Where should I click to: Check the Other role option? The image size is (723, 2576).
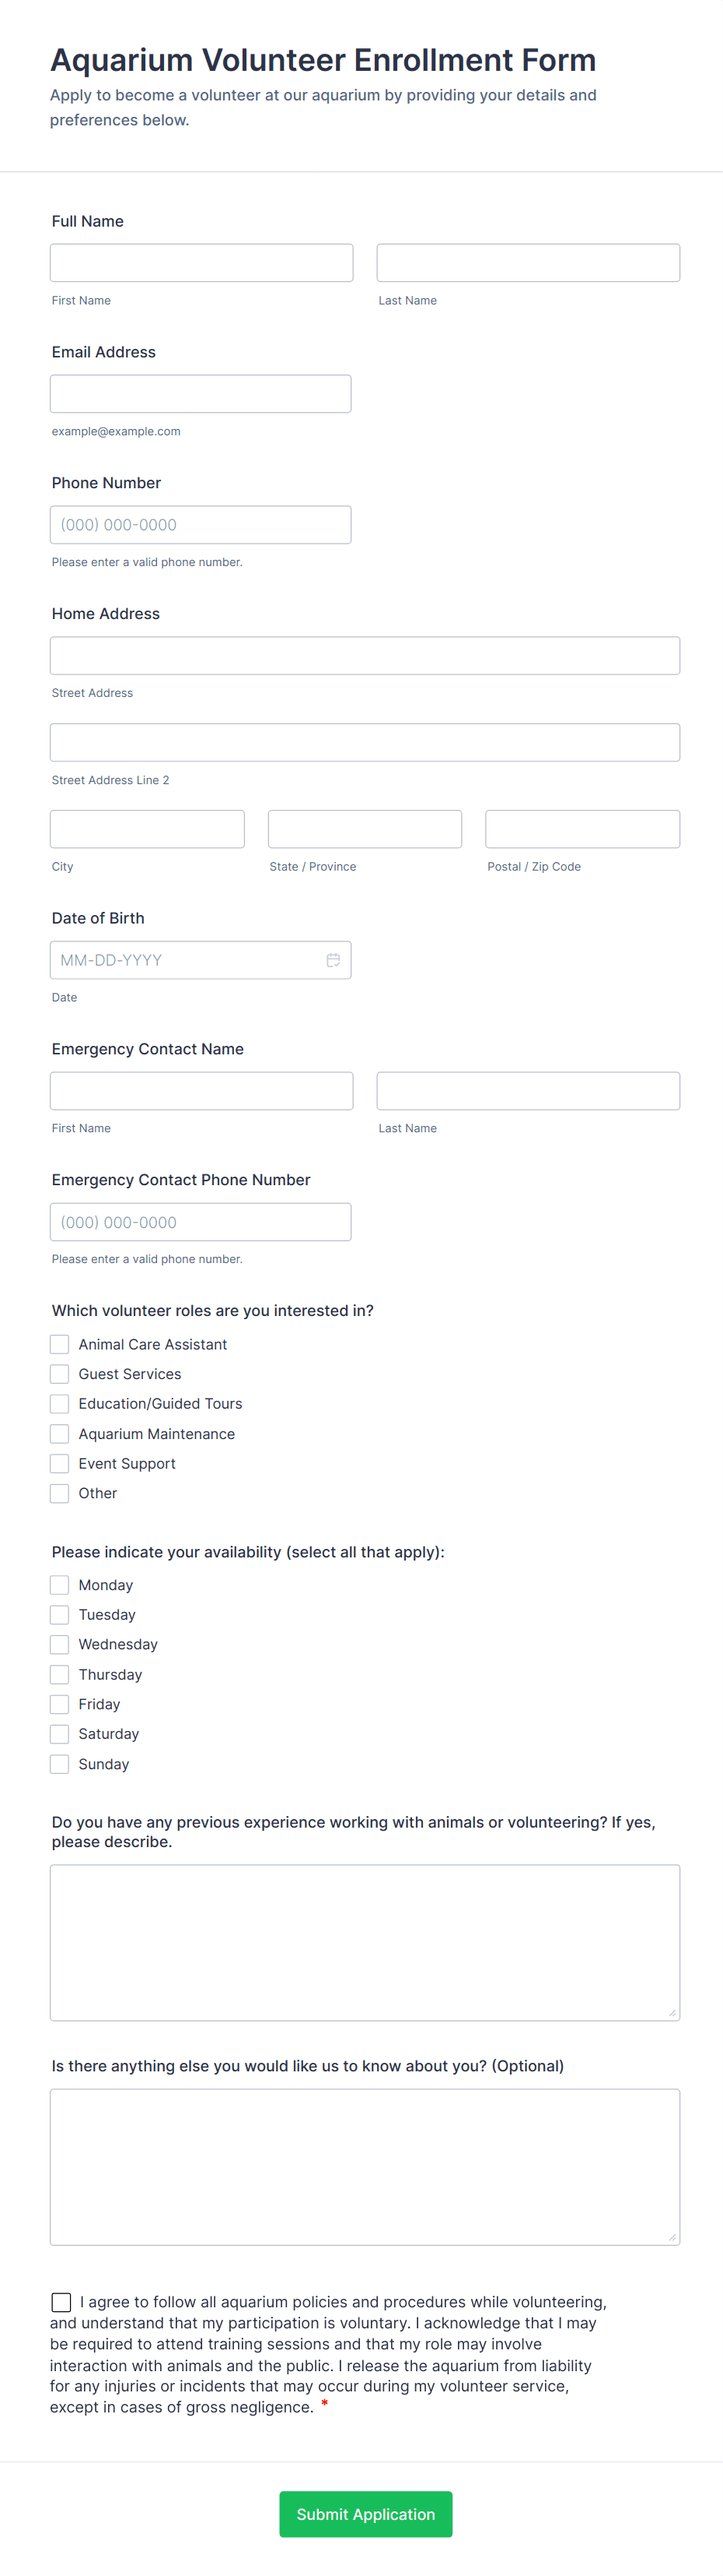click(x=59, y=1493)
